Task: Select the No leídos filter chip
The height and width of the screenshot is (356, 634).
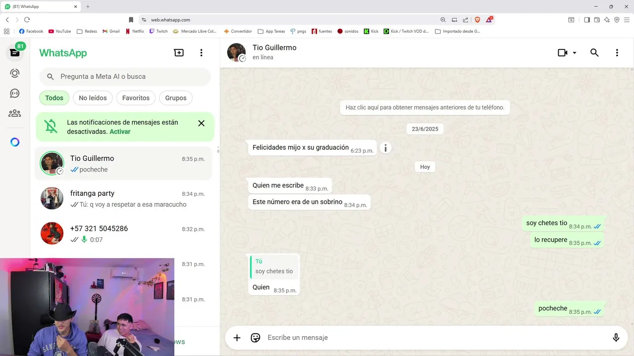Action: tap(93, 98)
